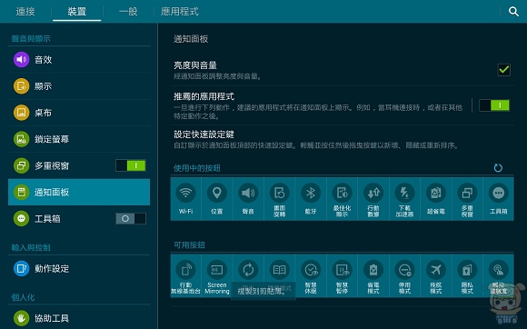Select the sync arrows available button
527x329 pixels.
tap(248, 276)
